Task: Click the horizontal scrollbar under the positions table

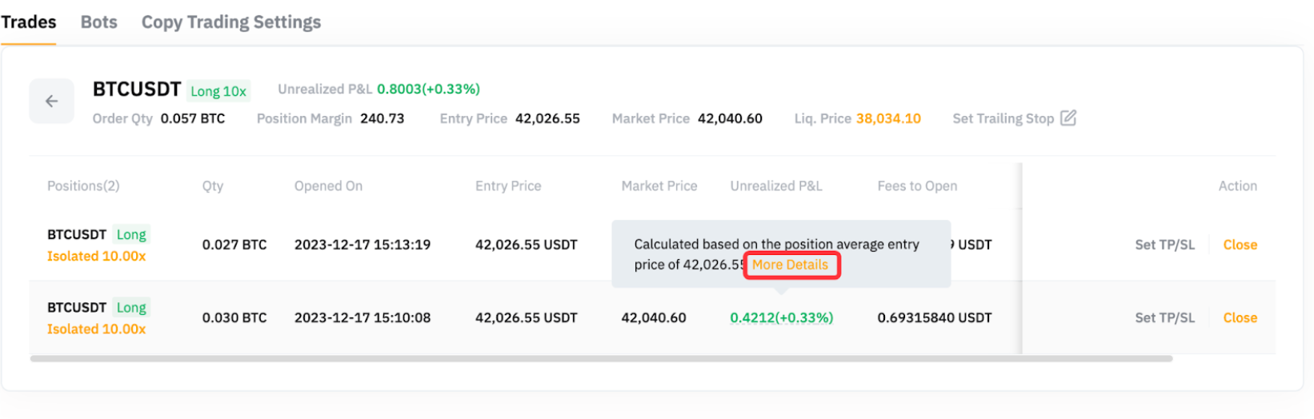Action: click(600, 359)
